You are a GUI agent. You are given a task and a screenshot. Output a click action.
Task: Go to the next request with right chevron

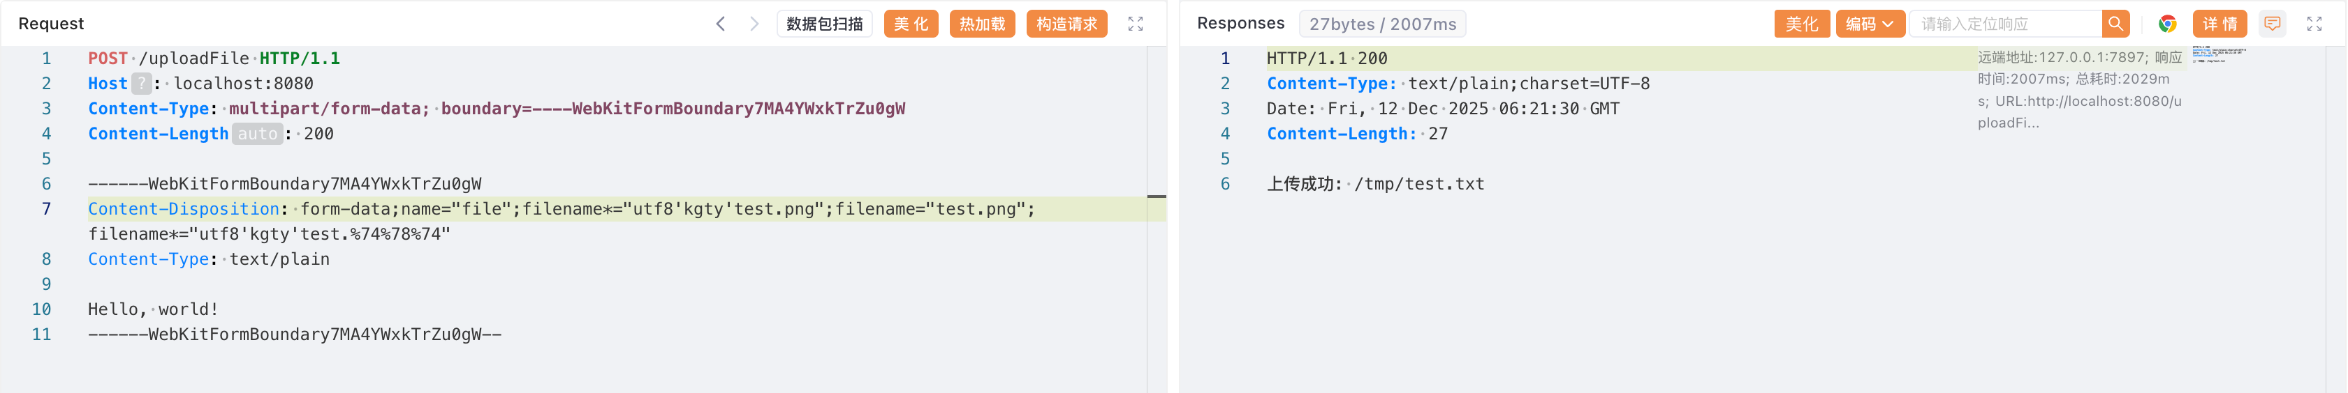(754, 24)
